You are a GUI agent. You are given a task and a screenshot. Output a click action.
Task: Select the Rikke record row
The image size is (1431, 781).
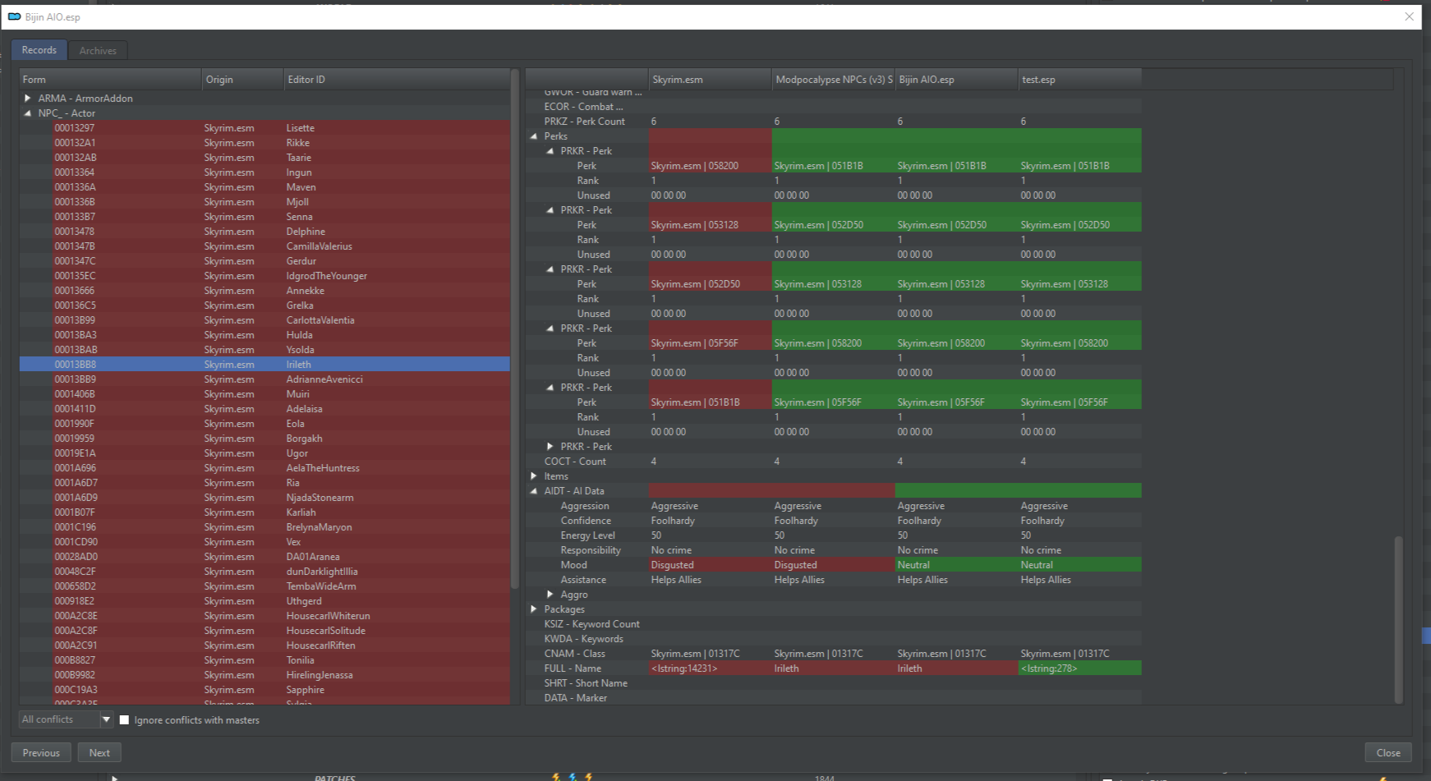265,143
